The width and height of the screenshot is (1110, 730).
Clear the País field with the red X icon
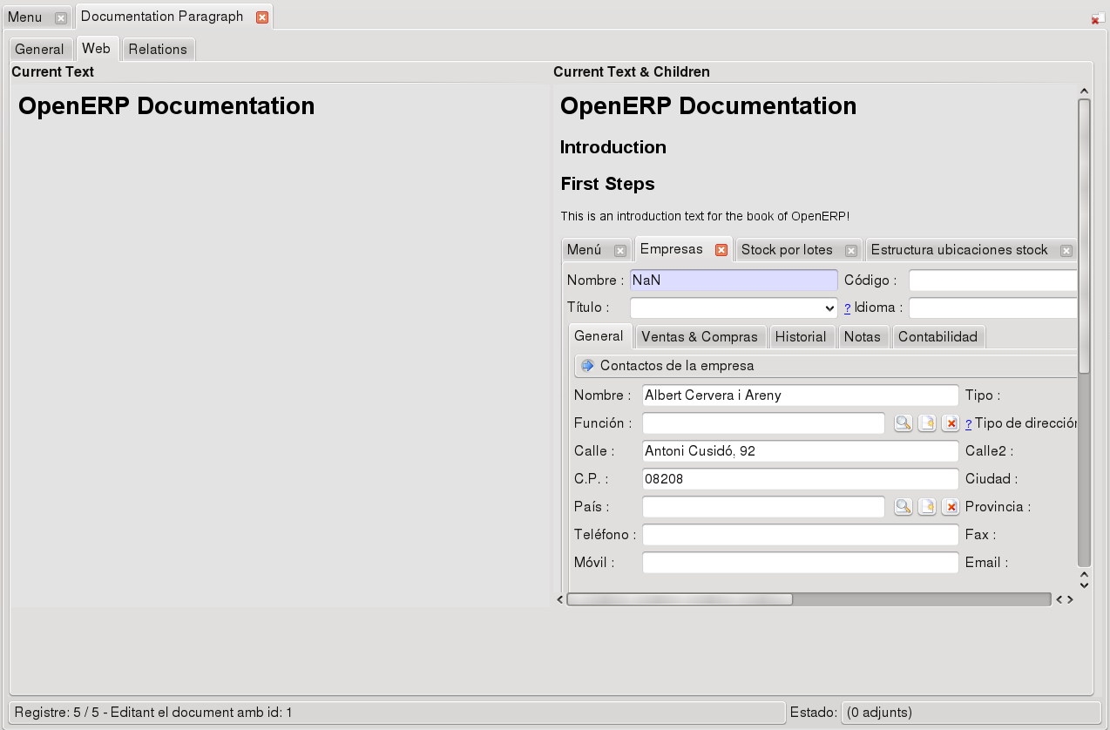951,507
